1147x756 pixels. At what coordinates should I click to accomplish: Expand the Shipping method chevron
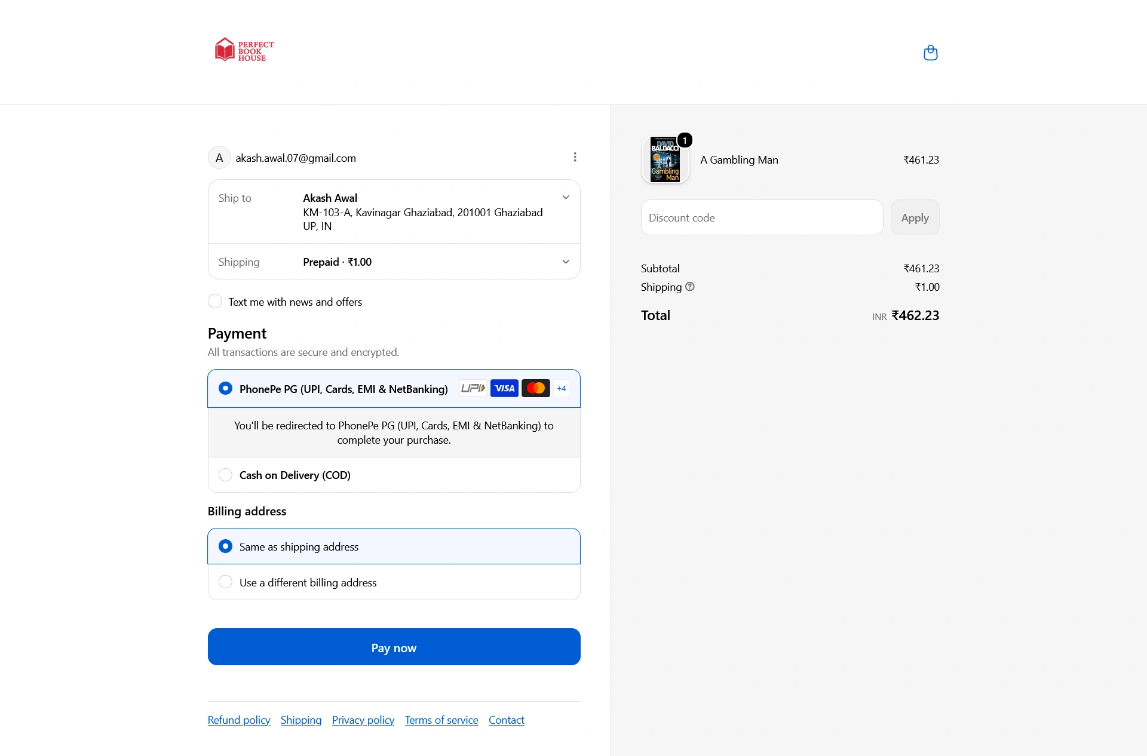[566, 262]
